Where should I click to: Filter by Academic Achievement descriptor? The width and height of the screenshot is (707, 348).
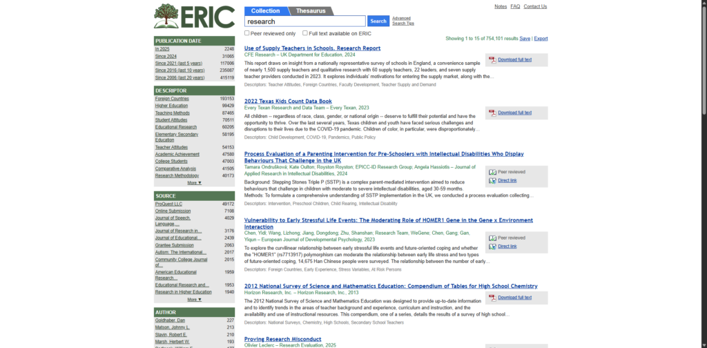pyautogui.click(x=177, y=155)
